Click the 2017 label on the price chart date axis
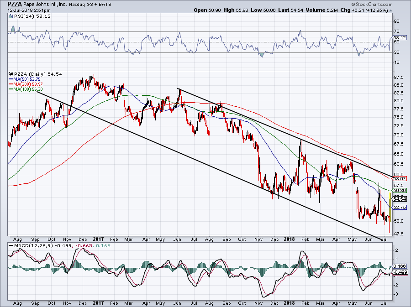411x307 pixels. coord(98,239)
